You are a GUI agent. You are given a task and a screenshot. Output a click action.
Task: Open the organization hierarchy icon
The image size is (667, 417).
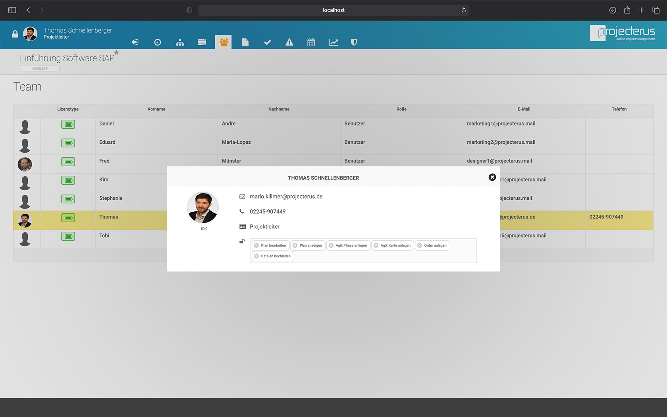180,42
